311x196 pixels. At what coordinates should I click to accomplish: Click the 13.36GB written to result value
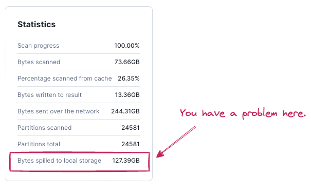[x=127, y=95]
